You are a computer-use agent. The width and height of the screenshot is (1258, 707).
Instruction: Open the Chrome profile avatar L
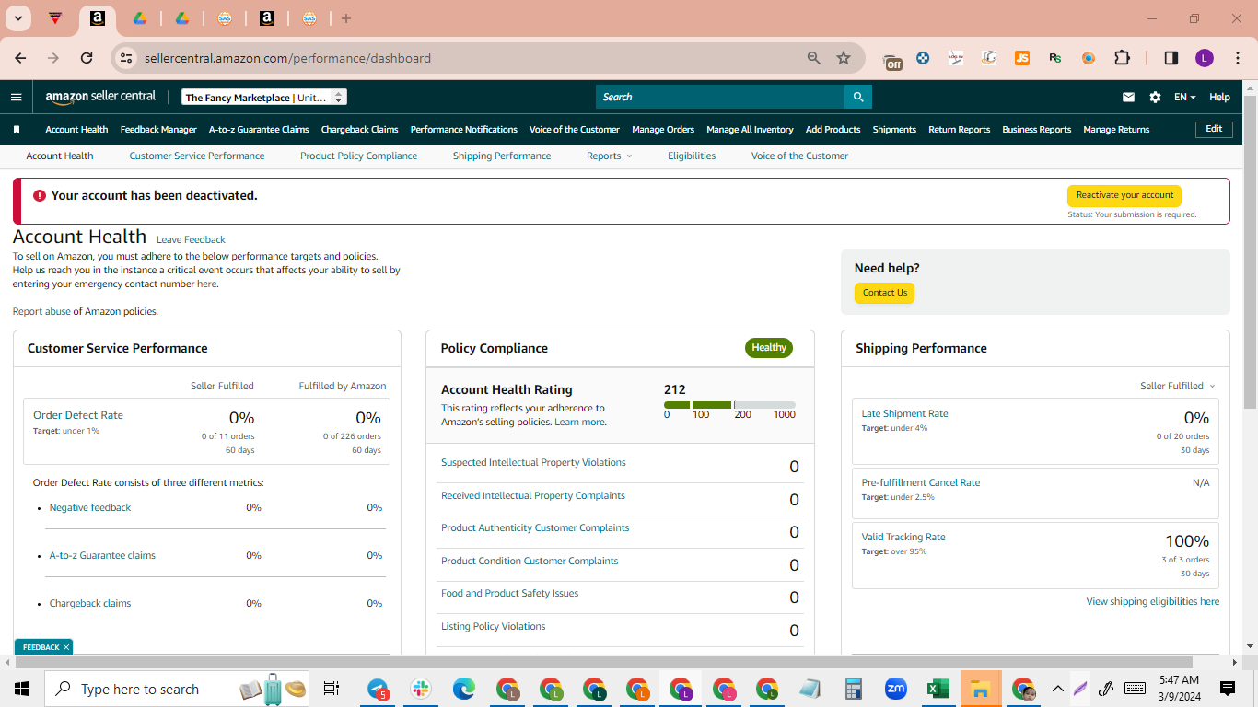point(1205,58)
